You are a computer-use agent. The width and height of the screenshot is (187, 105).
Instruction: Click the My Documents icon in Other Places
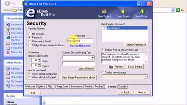pyautogui.click(x=8, y=73)
